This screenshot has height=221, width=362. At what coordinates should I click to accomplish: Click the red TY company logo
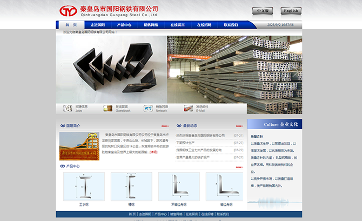[x=68, y=11]
